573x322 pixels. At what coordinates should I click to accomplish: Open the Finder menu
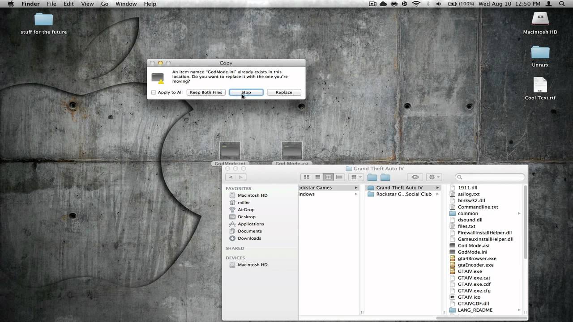pyautogui.click(x=30, y=4)
